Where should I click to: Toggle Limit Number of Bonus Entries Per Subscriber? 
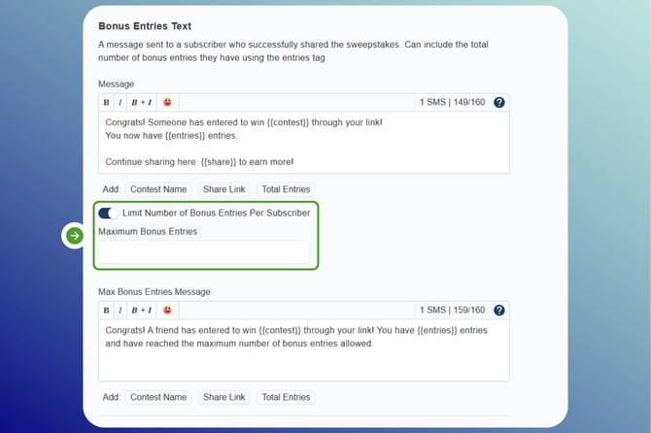pos(108,213)
